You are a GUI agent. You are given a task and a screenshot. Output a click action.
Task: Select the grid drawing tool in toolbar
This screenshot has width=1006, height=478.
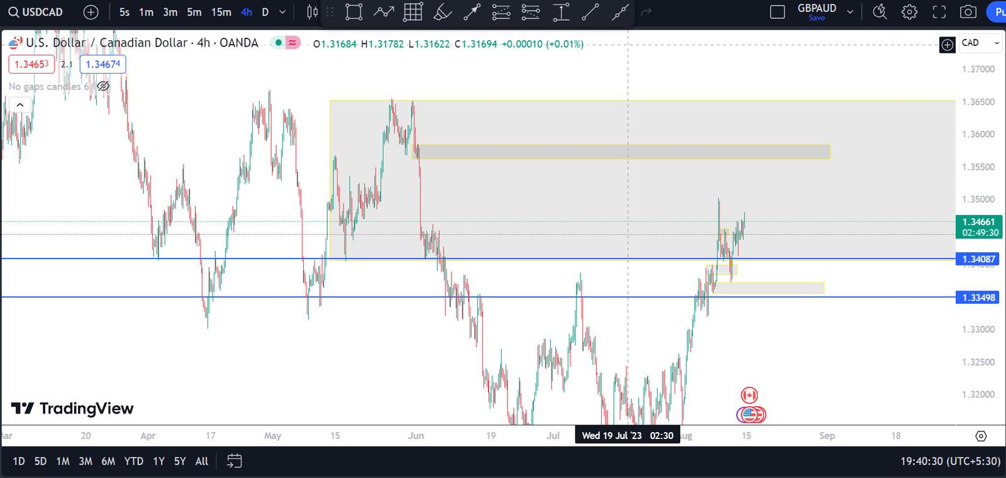point(413,12)
